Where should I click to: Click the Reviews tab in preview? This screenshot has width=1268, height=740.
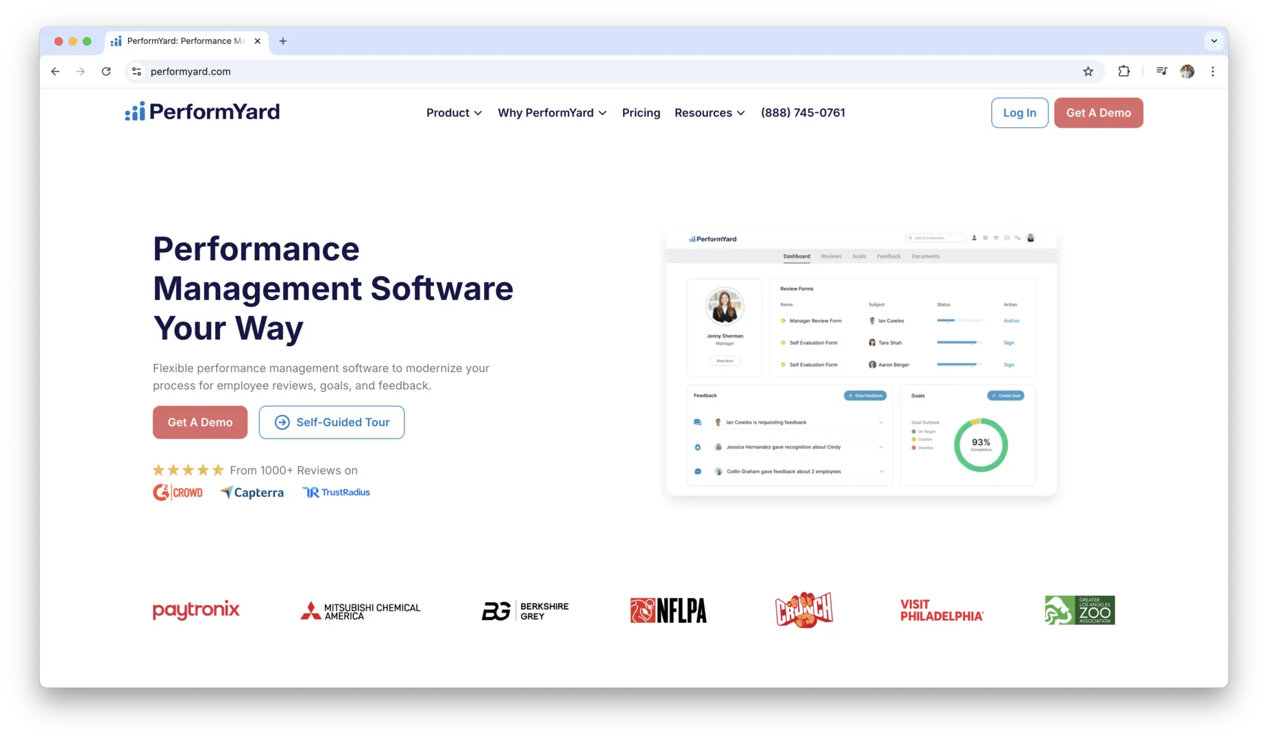point(831,256)
